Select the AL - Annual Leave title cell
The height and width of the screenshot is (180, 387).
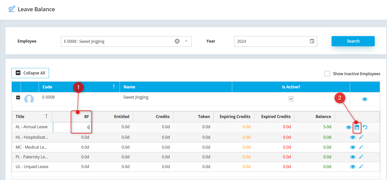32,127
